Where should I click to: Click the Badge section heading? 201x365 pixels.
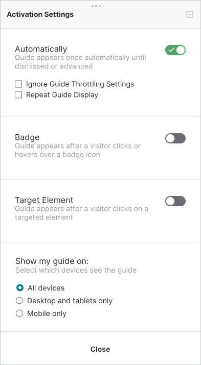click(x=27, y=137)
